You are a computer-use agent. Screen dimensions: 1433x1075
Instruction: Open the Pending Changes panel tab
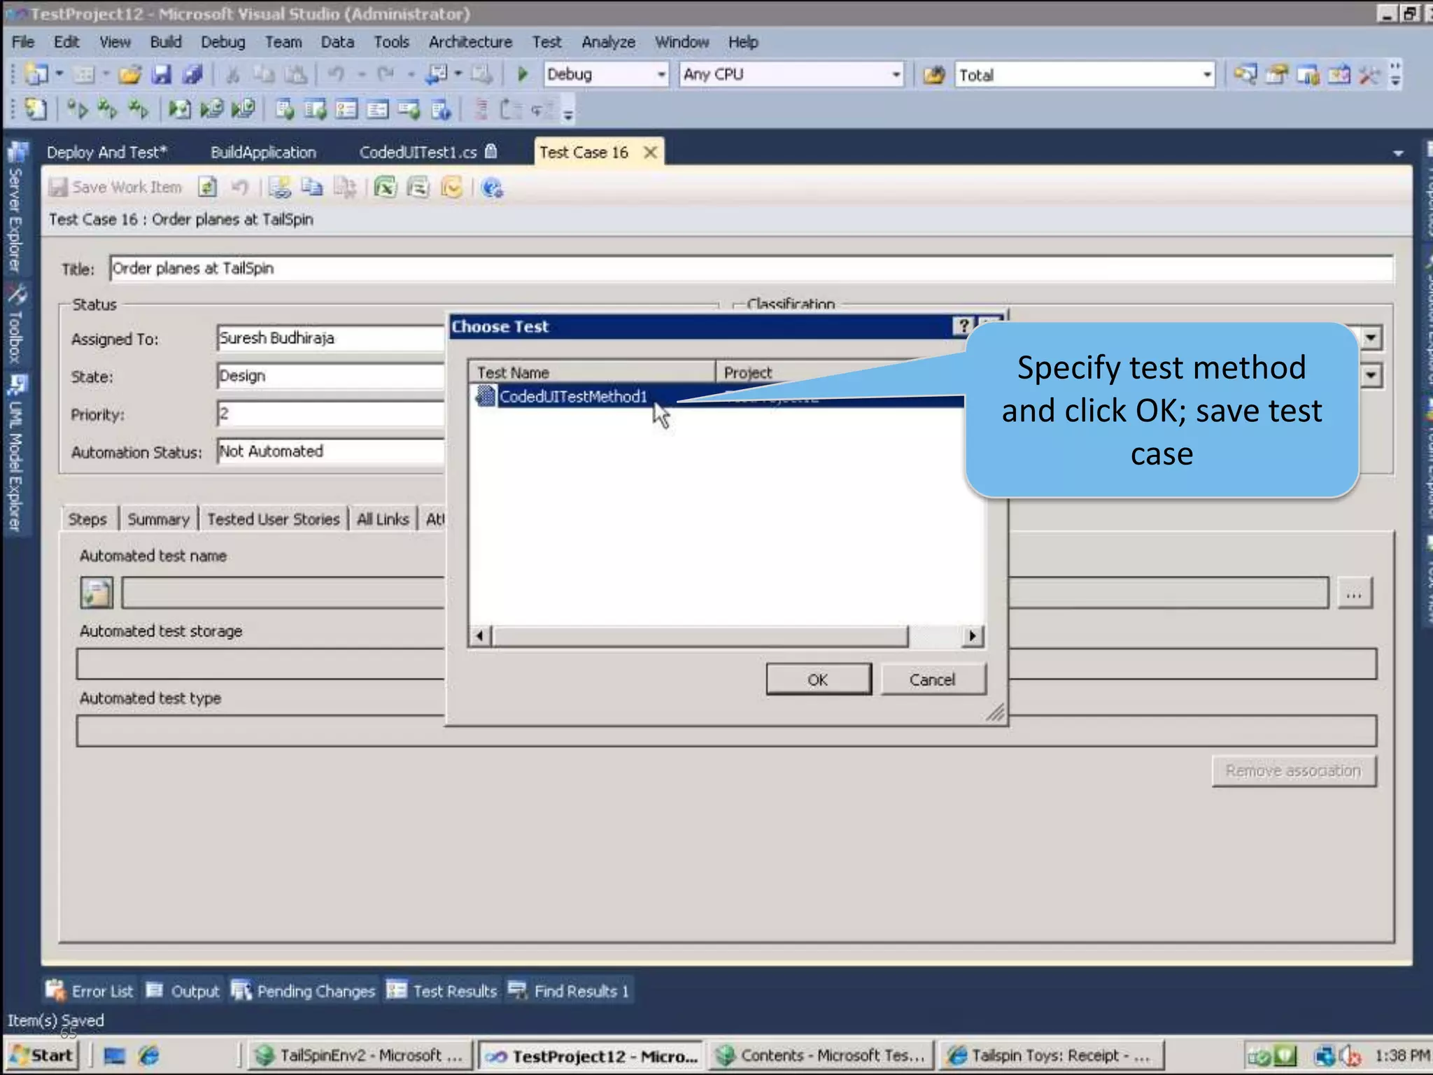click(x=304, y=990)
